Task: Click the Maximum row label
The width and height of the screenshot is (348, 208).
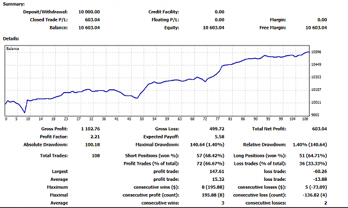Action: [x=57, y=187]
